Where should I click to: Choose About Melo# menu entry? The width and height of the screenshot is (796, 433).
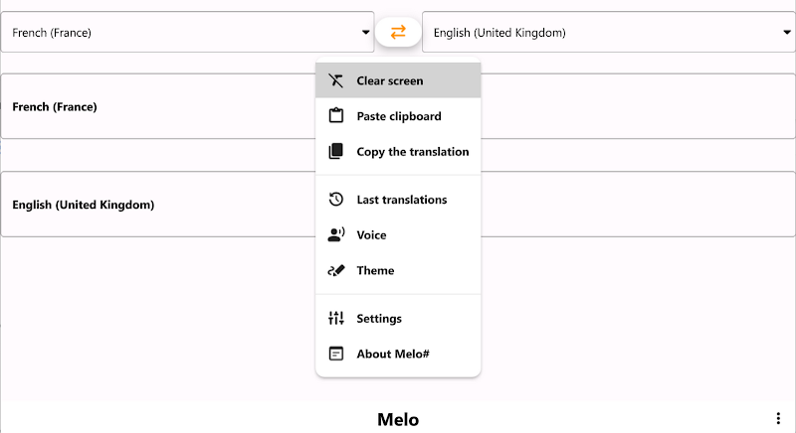pyautogui.click(x=393, y=355)
